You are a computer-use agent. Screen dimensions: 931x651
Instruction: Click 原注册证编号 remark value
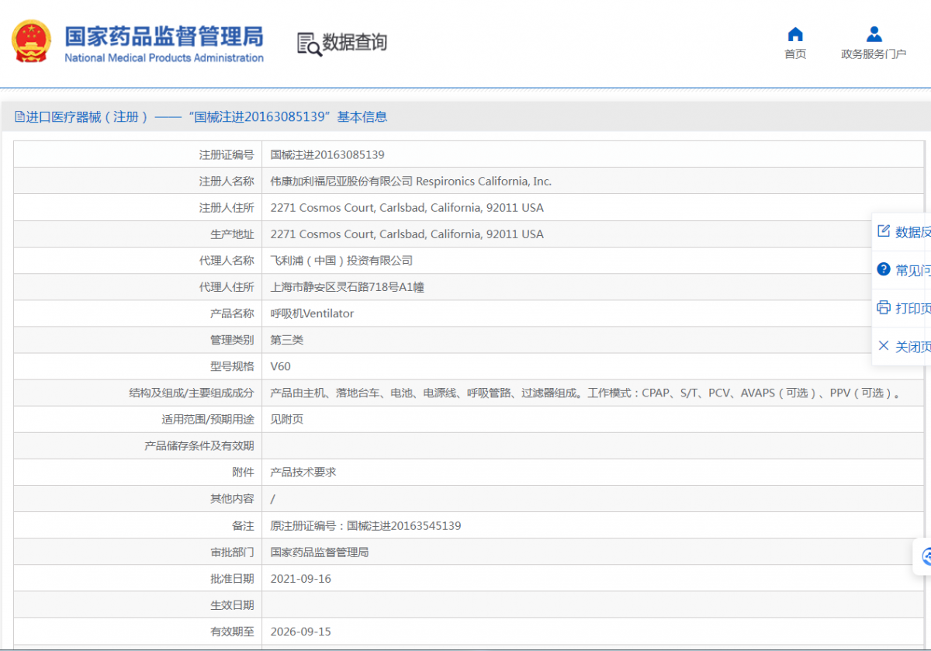365,526
